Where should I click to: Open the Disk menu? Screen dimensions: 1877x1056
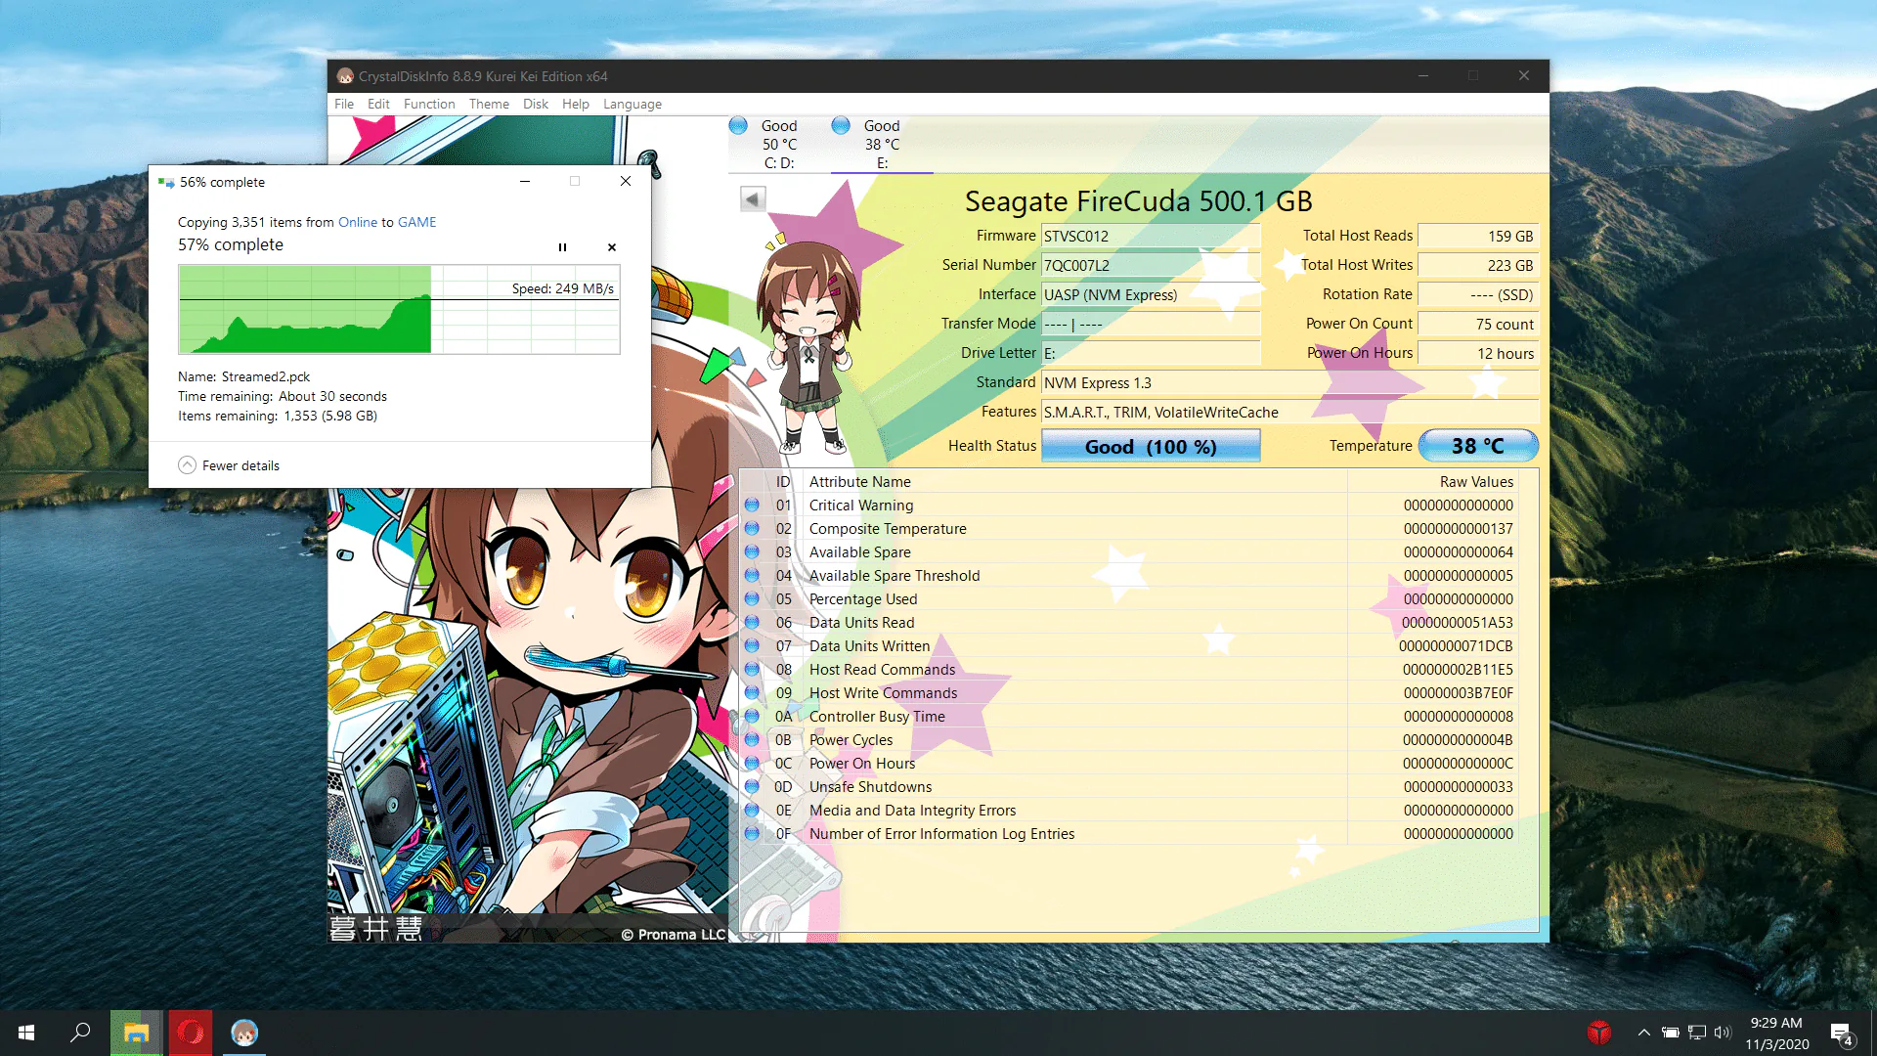pos(536,104)
